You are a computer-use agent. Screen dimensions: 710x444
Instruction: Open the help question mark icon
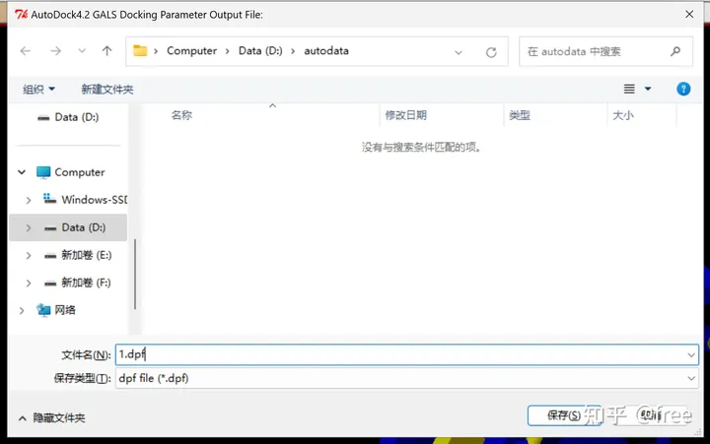(x=683, y=89)
